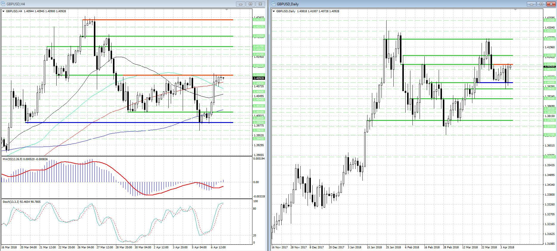Click the 26 Mar 04:00 date on H4 time axis
The height and width of the screenshot is (251, 557).
(x=86, y=247)
